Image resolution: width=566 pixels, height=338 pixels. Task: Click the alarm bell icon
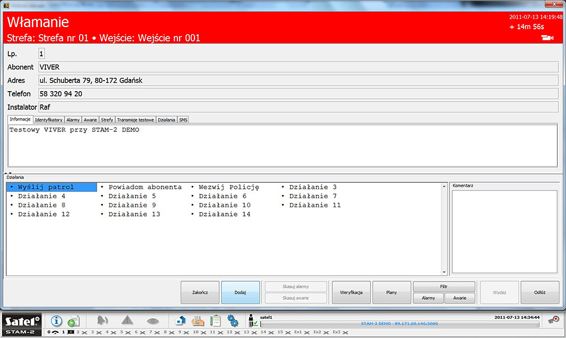(x=103, y=320)
